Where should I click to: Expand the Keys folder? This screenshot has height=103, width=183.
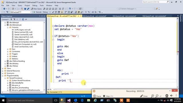click(x=8, y=49)
